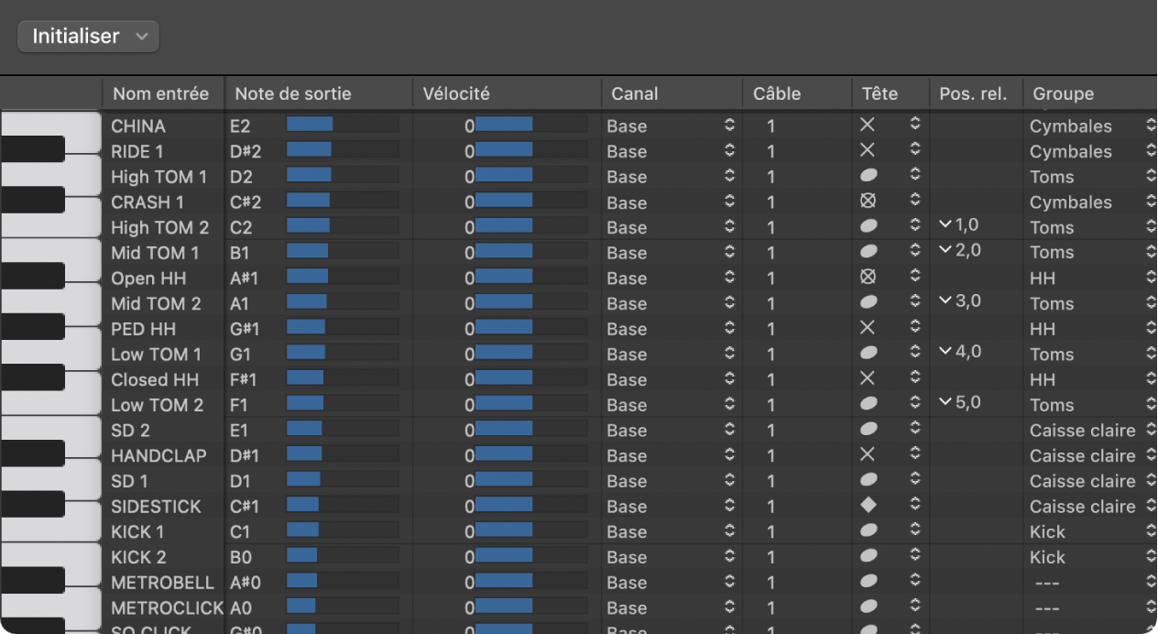Open the Canal pop-up for RIDE 1
Viewport: 1158px width, 634px height.
click(671, 151)
